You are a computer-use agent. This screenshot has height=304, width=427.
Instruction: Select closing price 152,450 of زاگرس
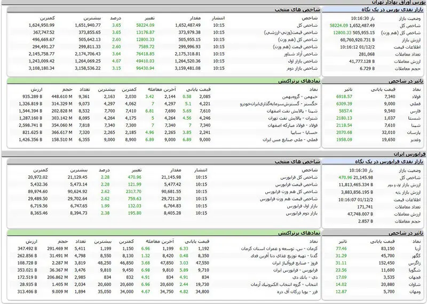386,263
